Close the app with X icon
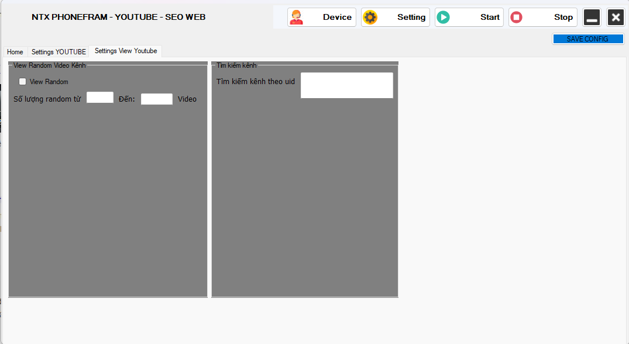The height and width of the screenshot is (344, 629). (616, 18)
